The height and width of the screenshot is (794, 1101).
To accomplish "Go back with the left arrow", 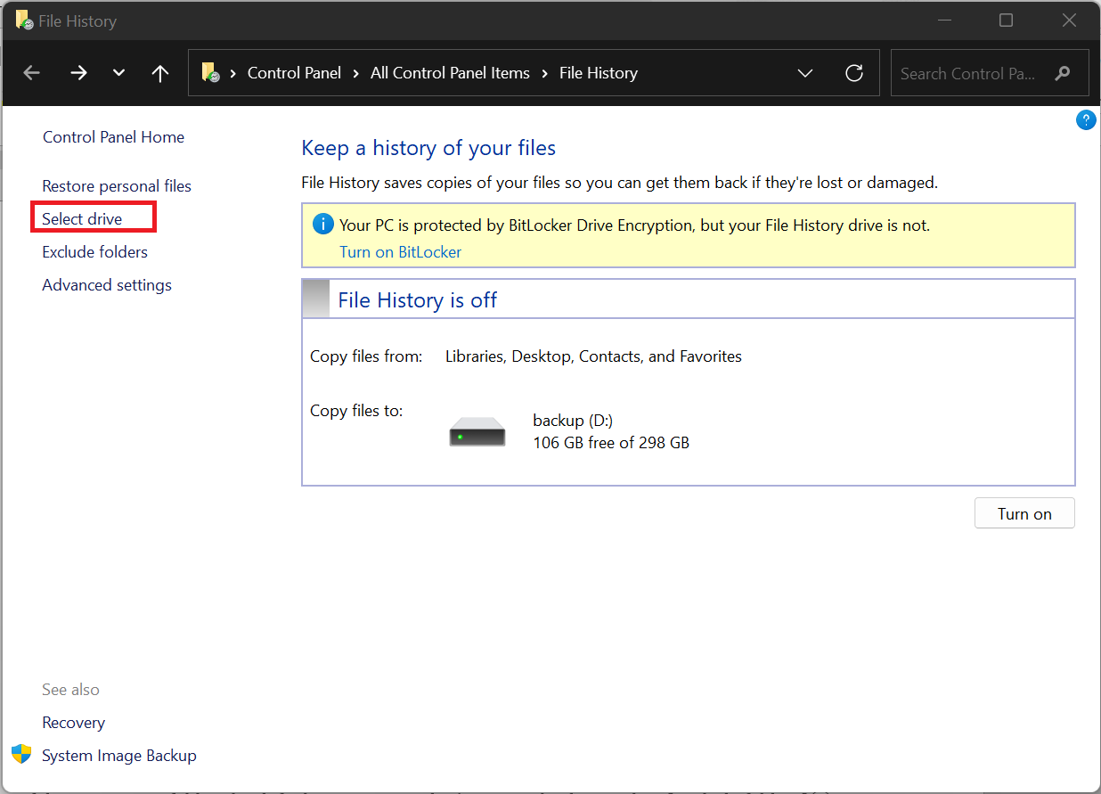I will coord(32,73).
